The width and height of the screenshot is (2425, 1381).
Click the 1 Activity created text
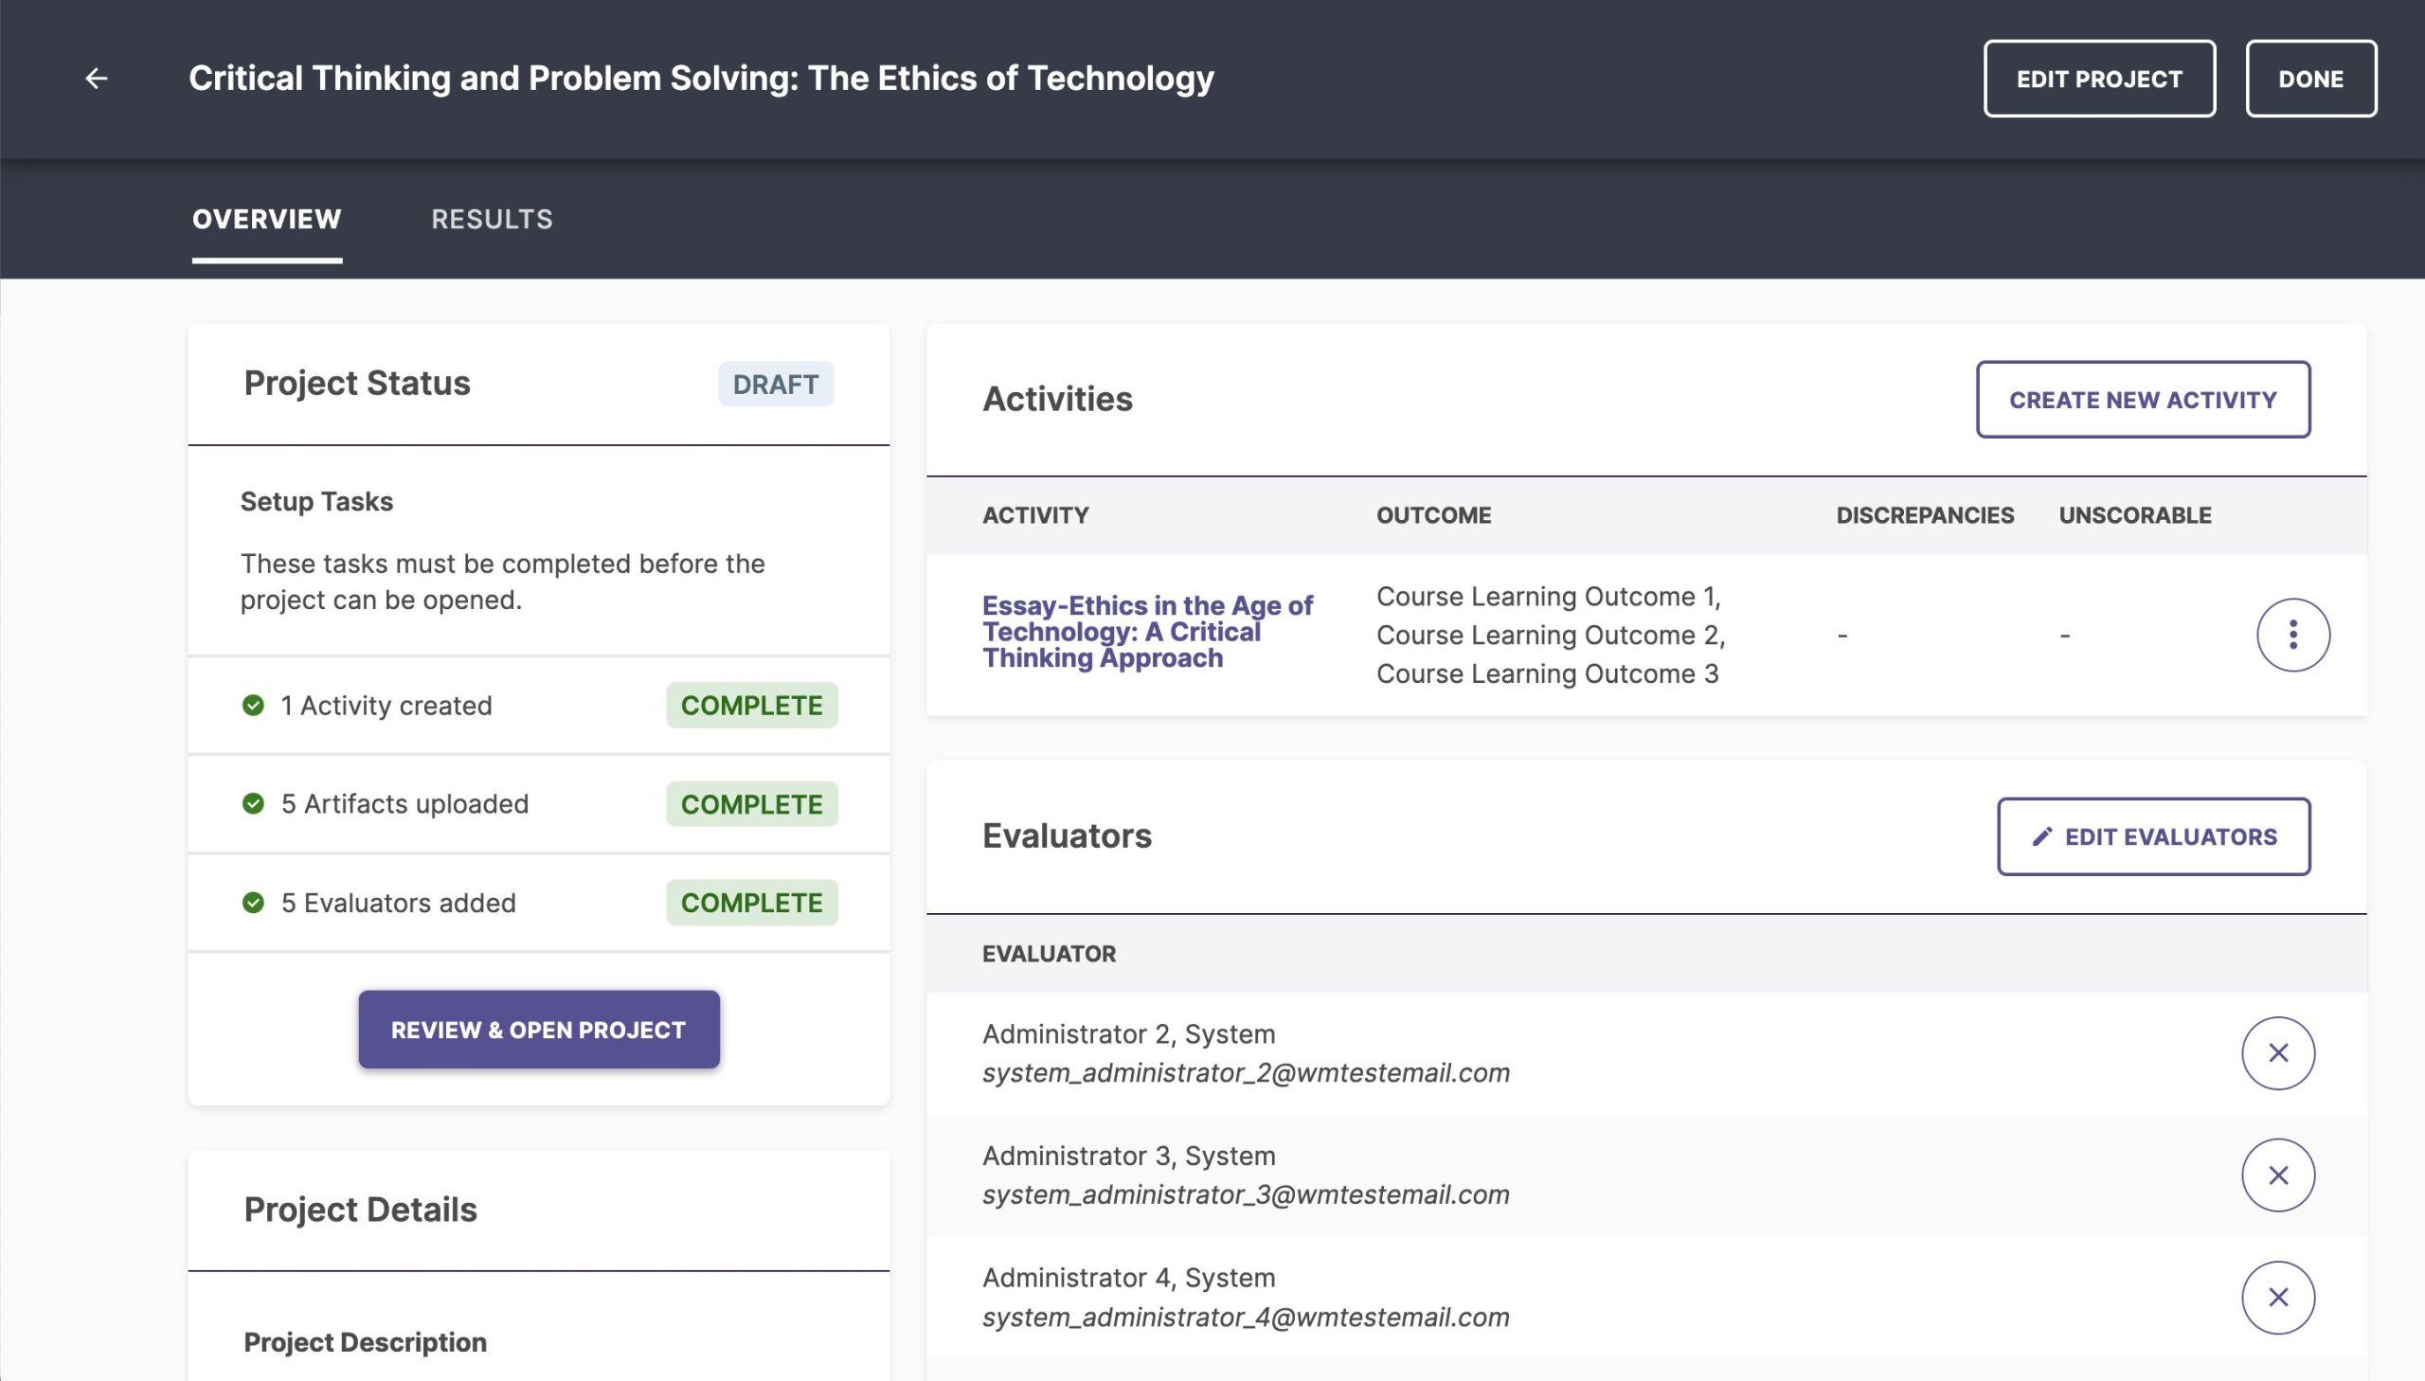coord(386,705)
